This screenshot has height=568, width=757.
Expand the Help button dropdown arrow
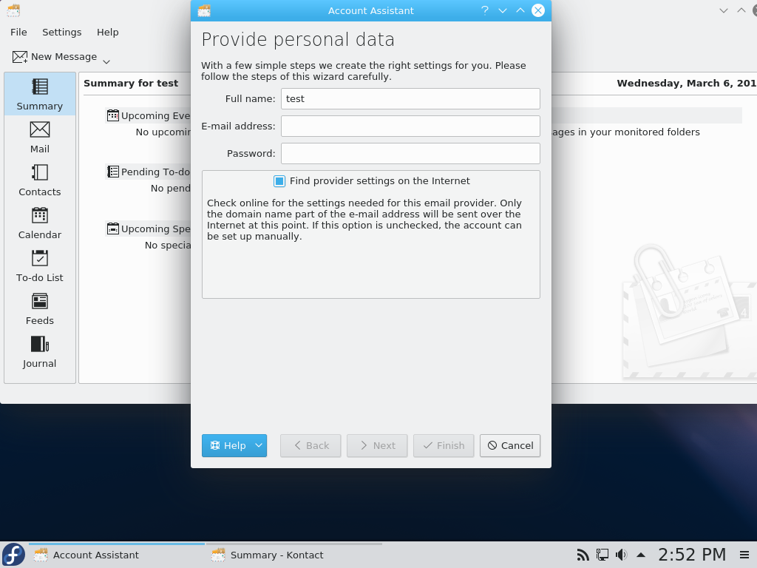[x=259, y=445]
